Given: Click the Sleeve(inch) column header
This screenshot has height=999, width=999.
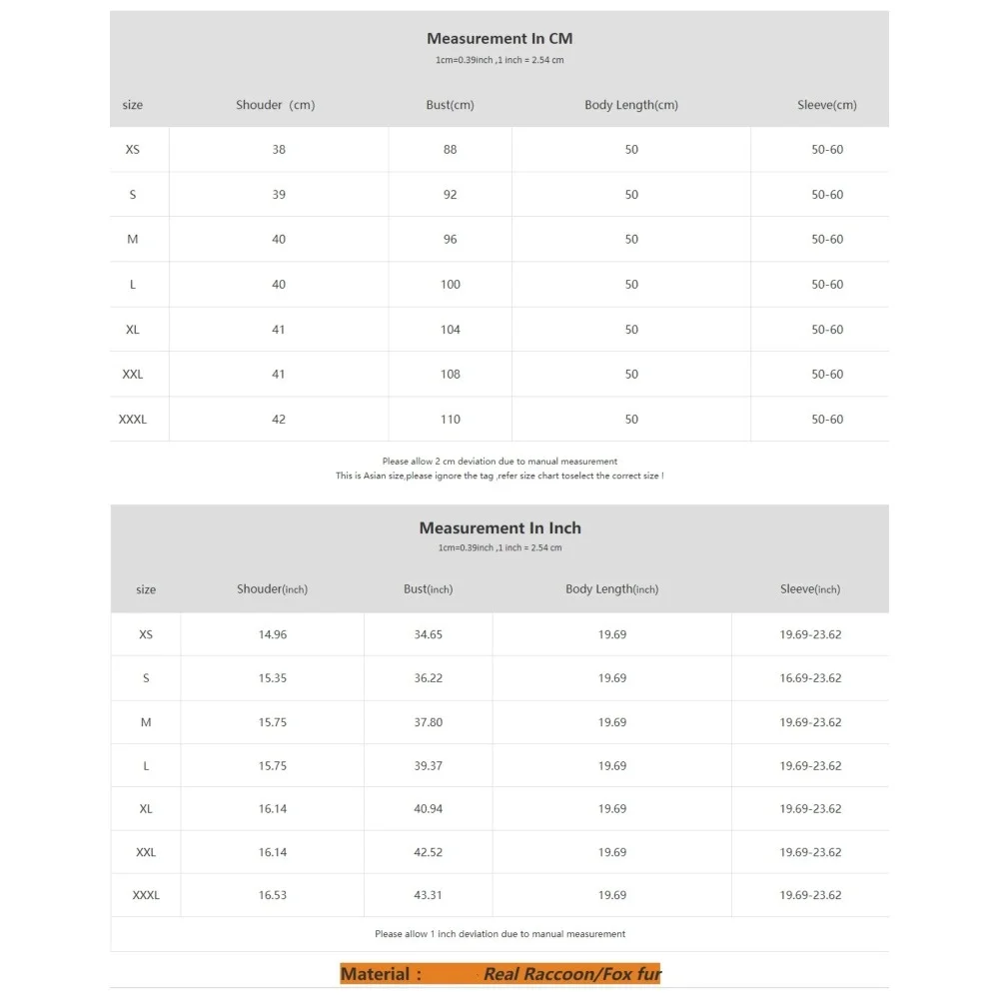Looking at the screenshot, I should point(810,589).
